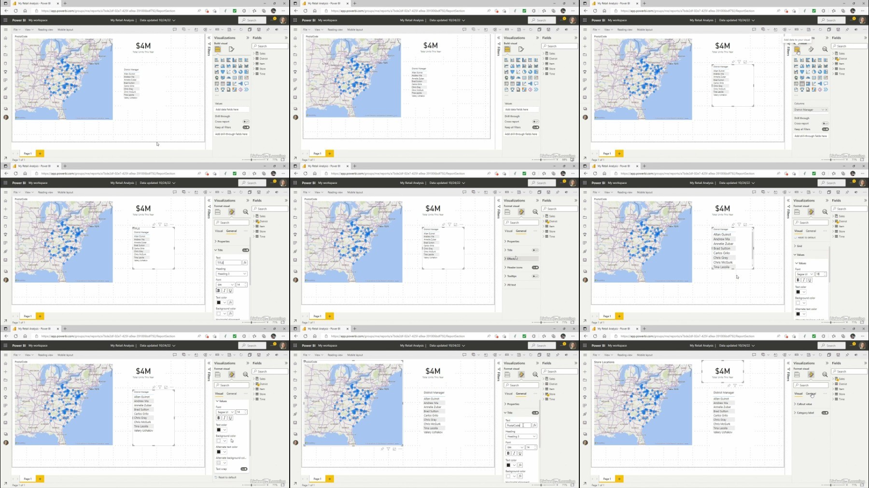Click Format visual paintbrush icon in bottom-right frame

(x=811, y=375)
